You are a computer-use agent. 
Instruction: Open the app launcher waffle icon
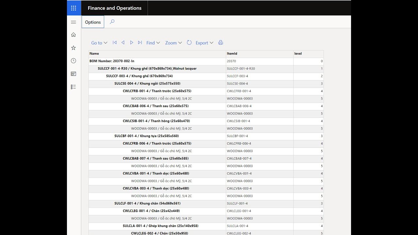coord(74,8)
